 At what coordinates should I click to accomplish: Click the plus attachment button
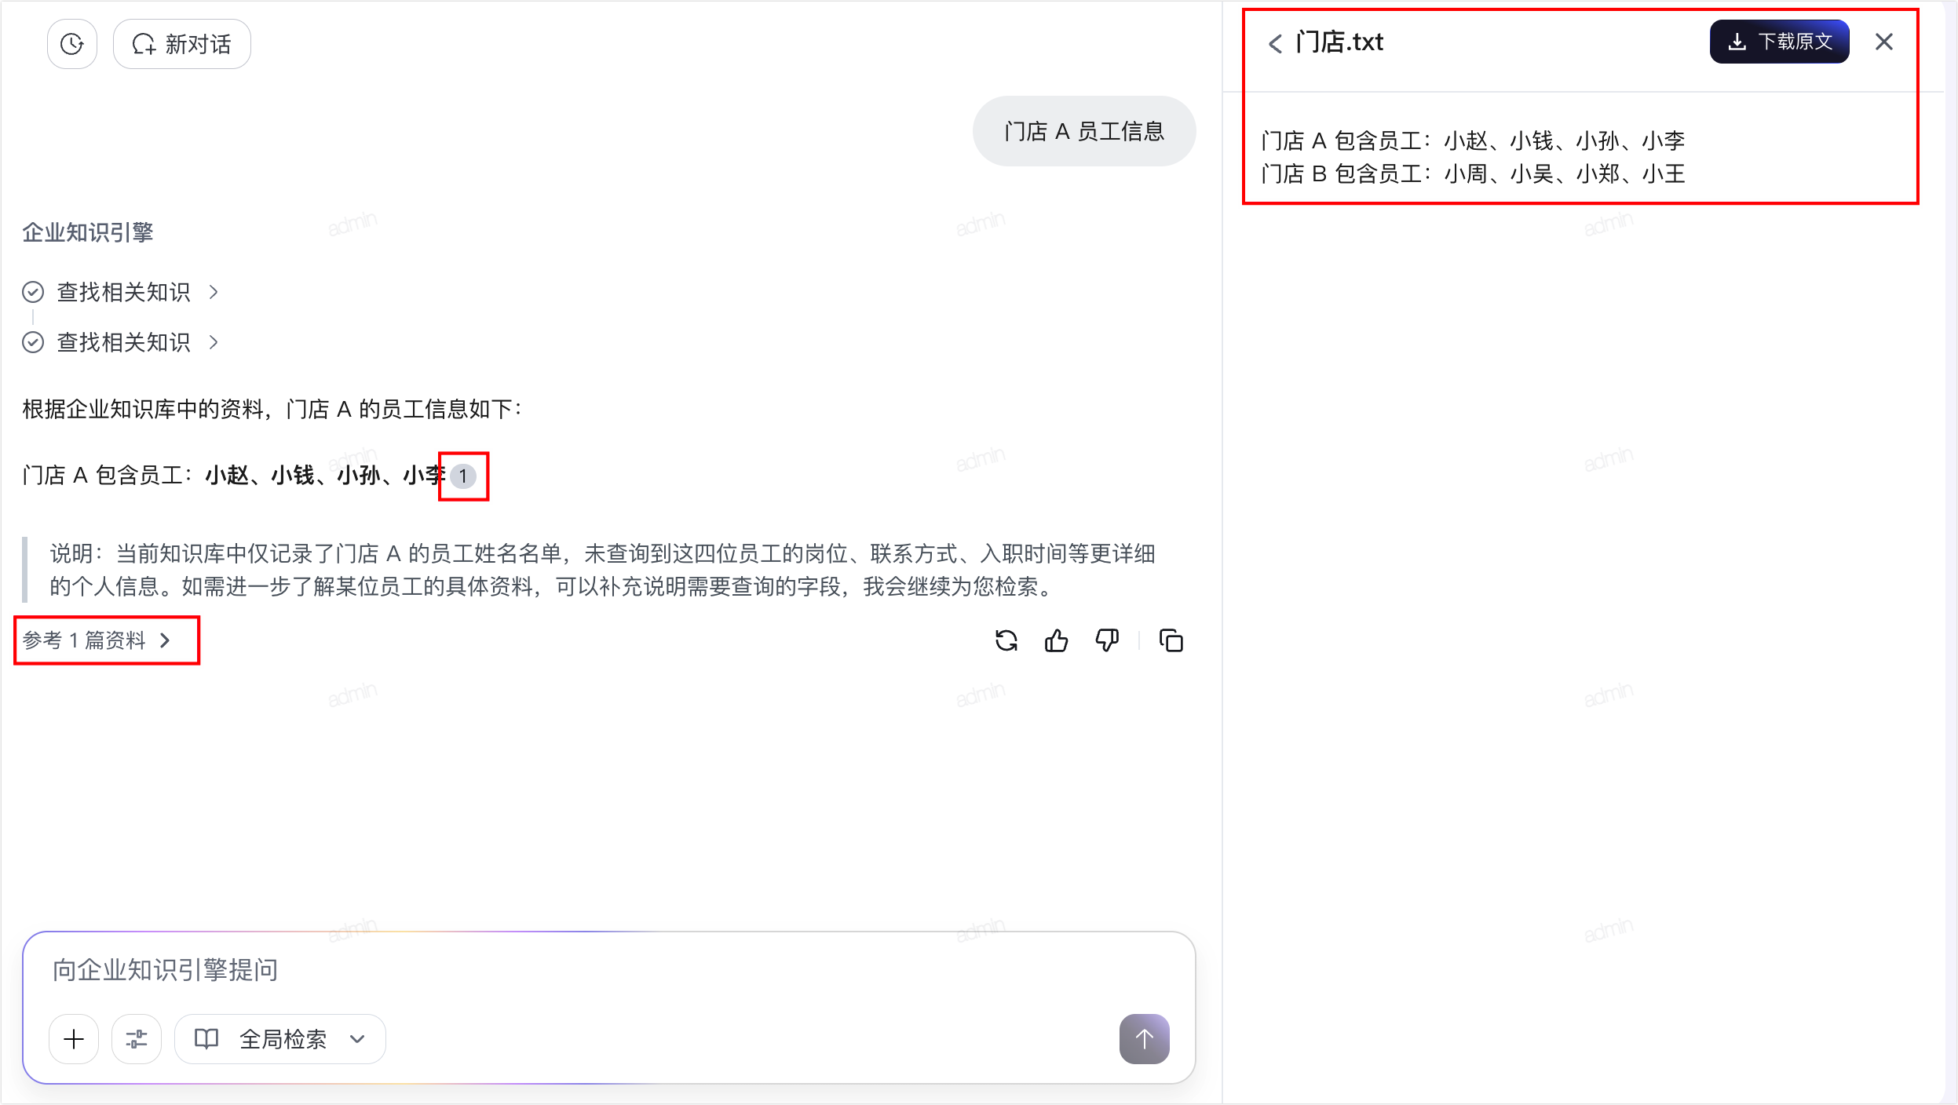(x=74, y=1039)
